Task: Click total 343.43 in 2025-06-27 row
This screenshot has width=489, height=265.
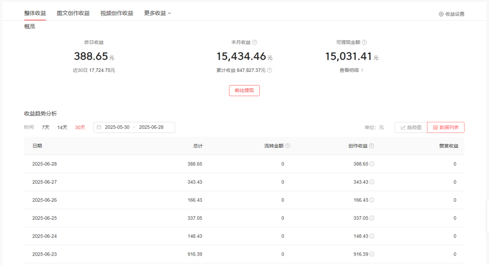Action: pyautogui.click(x=195, y=182)
